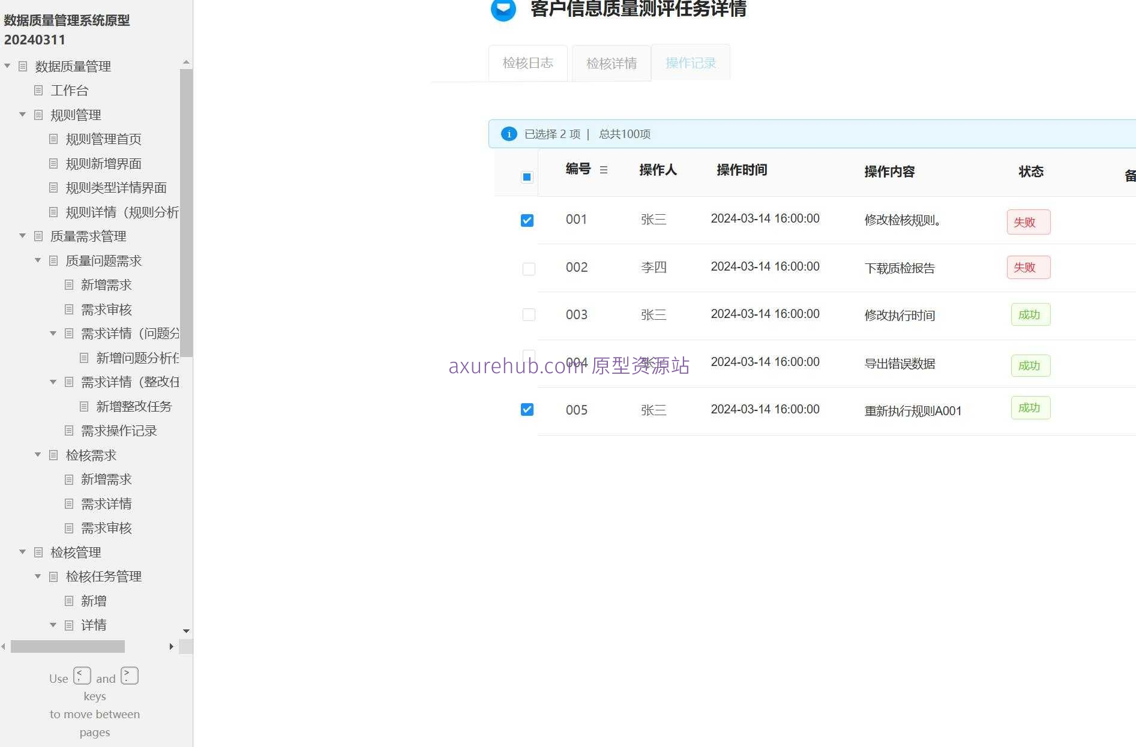The width and height of the screenshot is (1136, 747).
Task: Open the 检核详情 tab
Action: point(611,62)
